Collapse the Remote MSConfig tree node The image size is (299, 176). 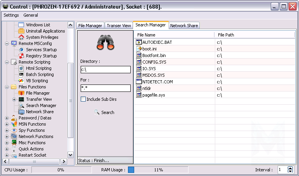(x=7, y=43)
